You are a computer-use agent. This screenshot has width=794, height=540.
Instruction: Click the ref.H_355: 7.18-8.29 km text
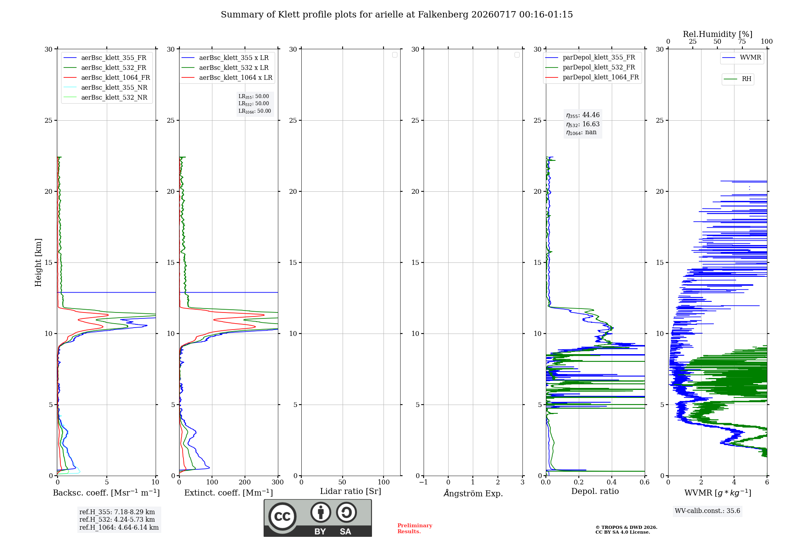point(117,512)
